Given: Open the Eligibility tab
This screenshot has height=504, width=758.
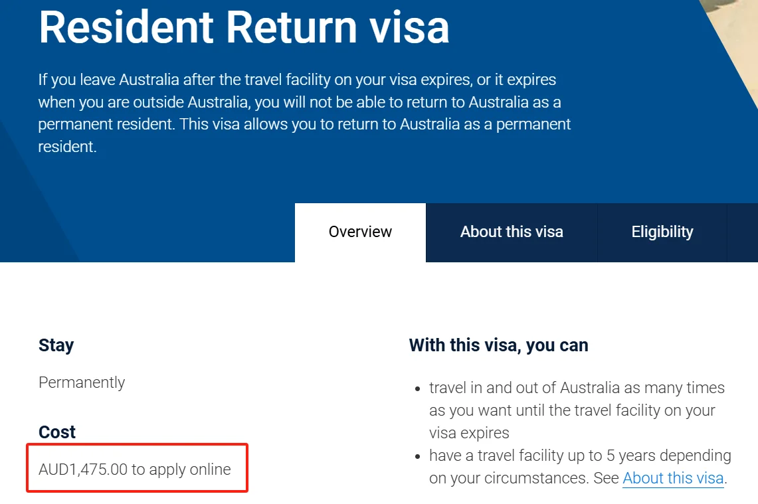Looking at the screenshot, I should point(662,232).
